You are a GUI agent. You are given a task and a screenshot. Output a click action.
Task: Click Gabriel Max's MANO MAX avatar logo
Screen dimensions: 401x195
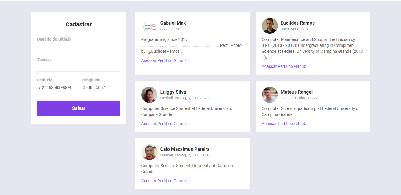click(149, 26)
